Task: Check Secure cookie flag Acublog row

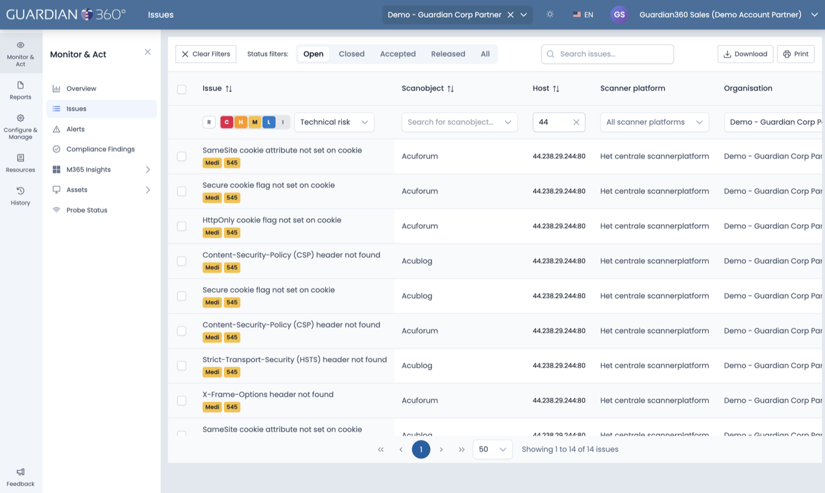Action: tap(181, 295)
